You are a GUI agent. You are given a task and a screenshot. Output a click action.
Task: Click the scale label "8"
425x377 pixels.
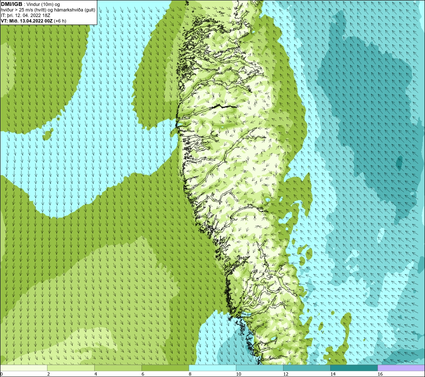[190, 374]
